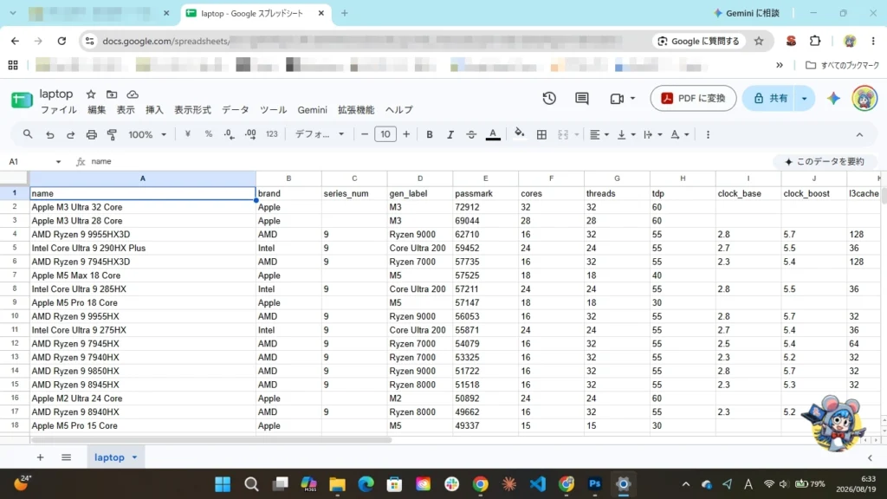Viewport: 887px width, 499px height.
Task: Open the Windows Start menu
Action: pos(223,484)
